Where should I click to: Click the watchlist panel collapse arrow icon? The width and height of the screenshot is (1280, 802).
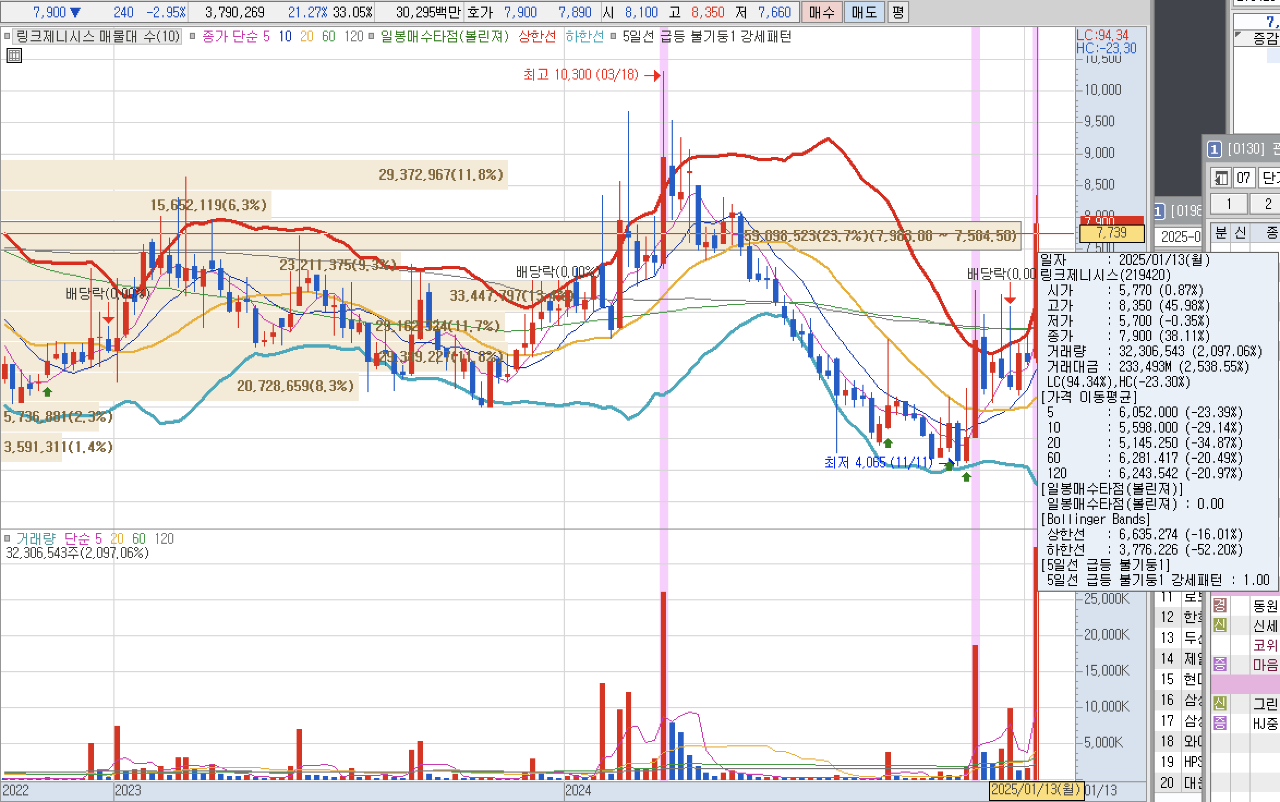point(1221,178)
